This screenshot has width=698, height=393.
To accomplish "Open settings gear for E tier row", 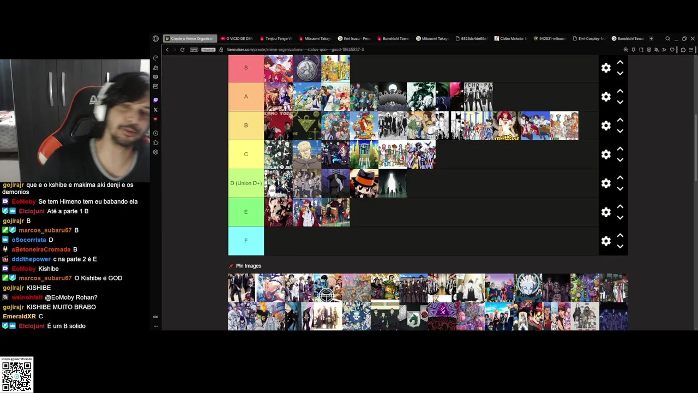I will 606,212.
